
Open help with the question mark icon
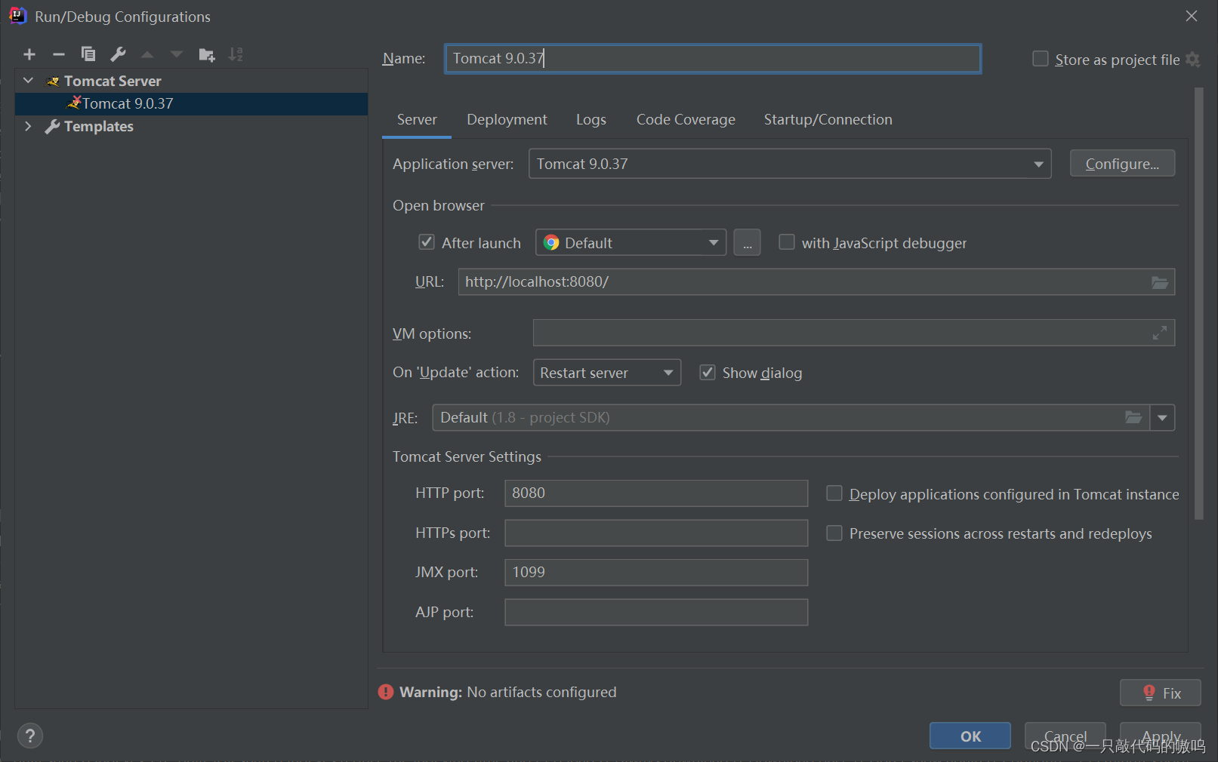[30, 736]
